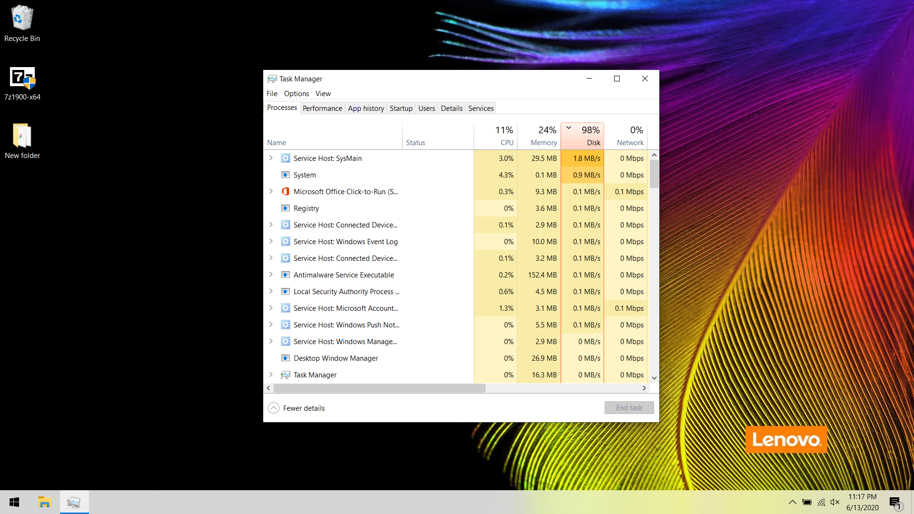The image size is (914, 514).
Task: Open the File menu
Action: click(272, 94)
